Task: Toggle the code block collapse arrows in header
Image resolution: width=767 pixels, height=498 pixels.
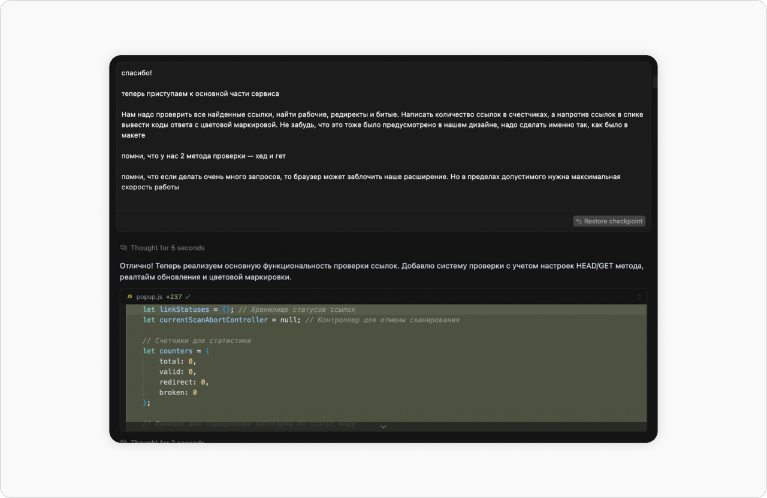Action: pos(639,296)
